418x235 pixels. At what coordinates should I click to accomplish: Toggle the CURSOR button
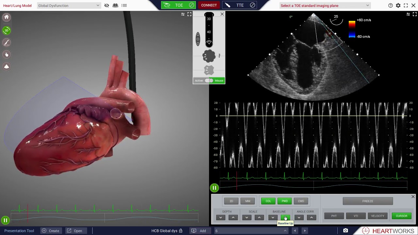(401, 216)
